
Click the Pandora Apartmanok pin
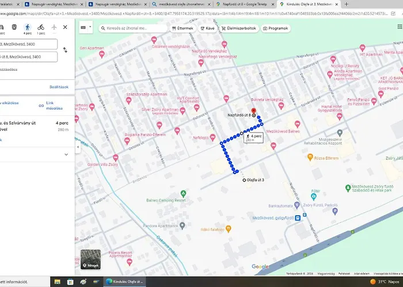click(x=183, y=226)
